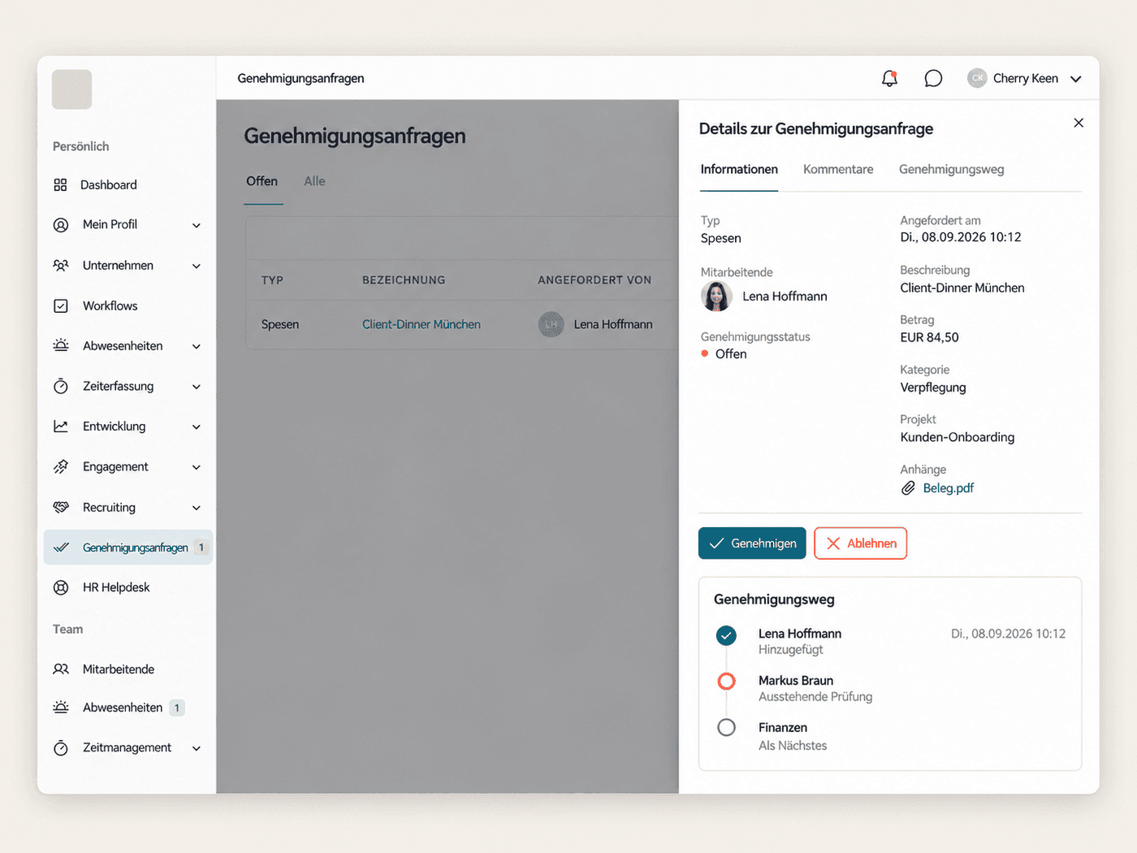Image resolution: width=1137 pixels, height=853 pixels.
Task: Click the ANGEFORDERT VON column header
Action: click(x=594, y=280)
